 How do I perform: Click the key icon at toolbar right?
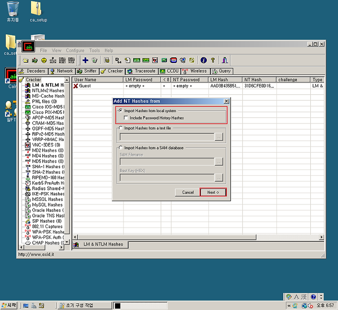pyautogui.click(x=192, y=60)
